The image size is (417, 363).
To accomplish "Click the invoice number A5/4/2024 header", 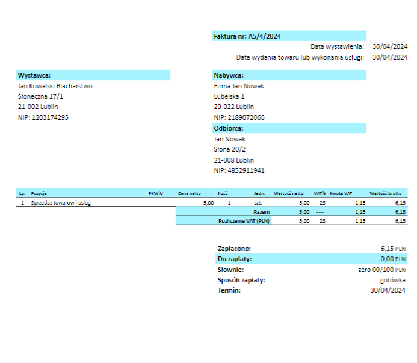I will tap(289, 36).
